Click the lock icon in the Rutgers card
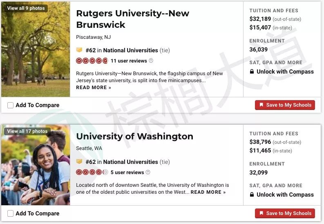This screenshot has height=224, width=324. pos(252,72)
